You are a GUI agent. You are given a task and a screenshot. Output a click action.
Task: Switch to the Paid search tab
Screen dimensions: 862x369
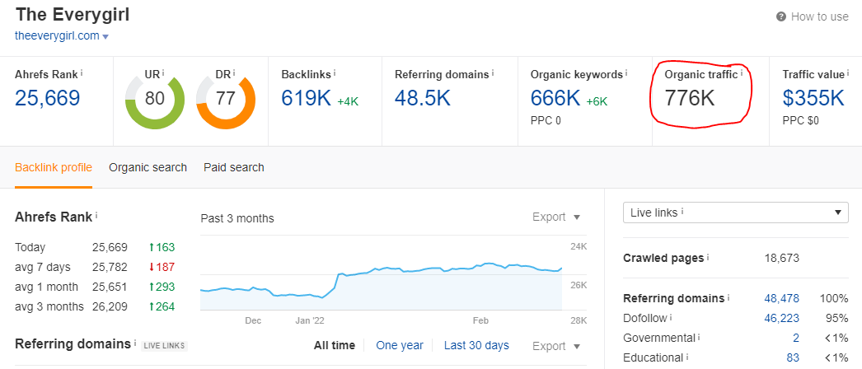click(234, 167)
